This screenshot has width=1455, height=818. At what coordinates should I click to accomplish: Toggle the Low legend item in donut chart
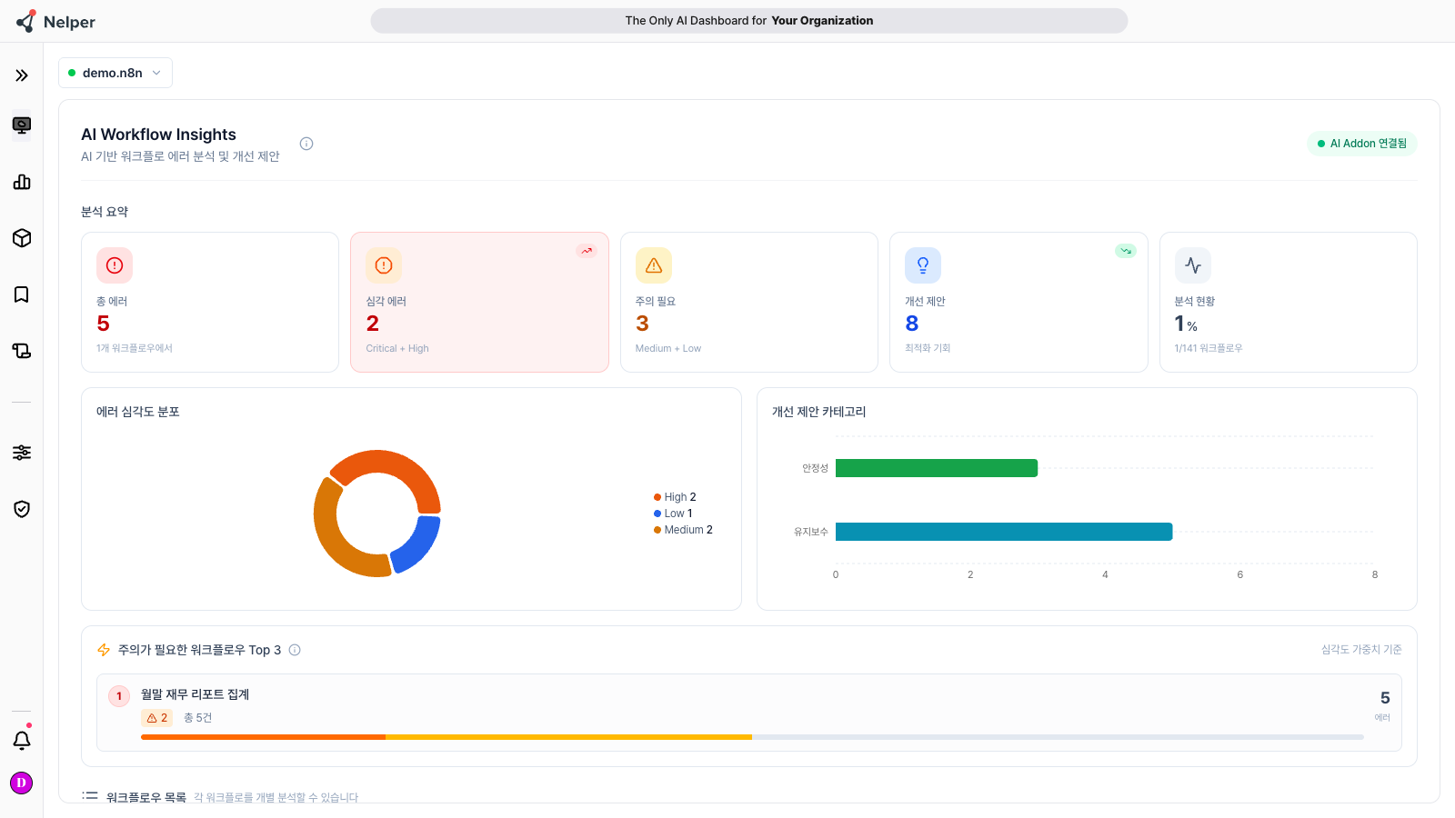point(673,514)
